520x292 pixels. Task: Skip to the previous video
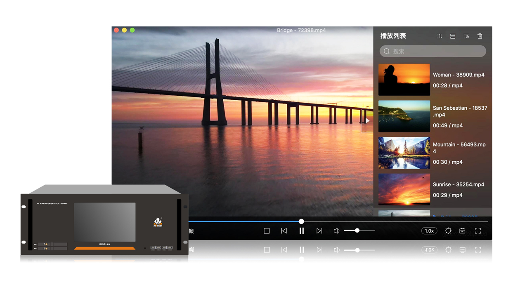coord(284,231)
